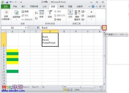The width and height of the screenshot is (129, 93).
Task: Open the Name Box dropdown arrow
Action: (x=26, y=28)
